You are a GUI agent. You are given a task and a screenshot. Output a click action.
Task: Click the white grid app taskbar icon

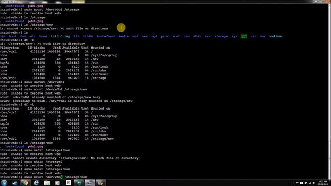[68, 183]
